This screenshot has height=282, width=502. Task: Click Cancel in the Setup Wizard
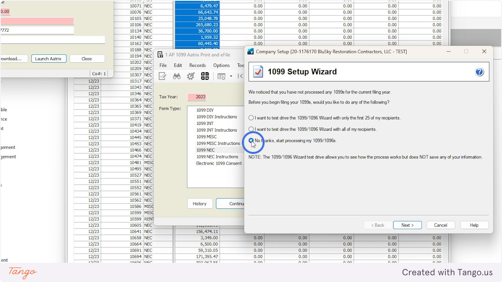click(x=441, y=225)
